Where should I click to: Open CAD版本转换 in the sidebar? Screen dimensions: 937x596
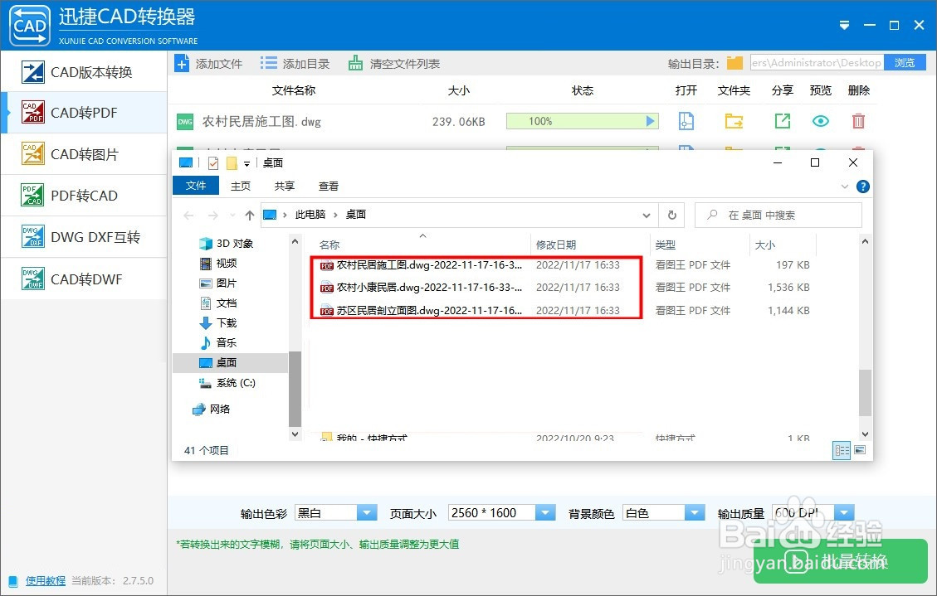point(84,72)
